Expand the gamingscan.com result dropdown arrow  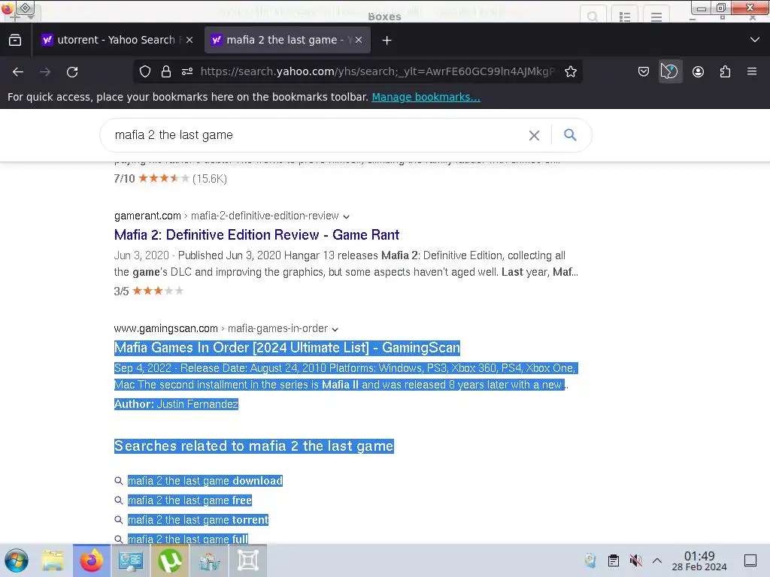tap(335, 329)
